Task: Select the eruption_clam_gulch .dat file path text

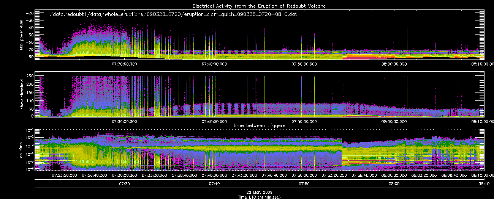Action: tap(173, 14)
